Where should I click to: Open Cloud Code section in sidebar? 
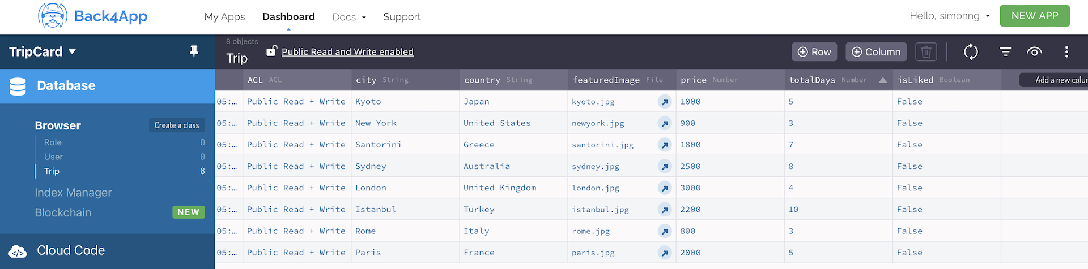pyautogui.click(x=70, y=250)
